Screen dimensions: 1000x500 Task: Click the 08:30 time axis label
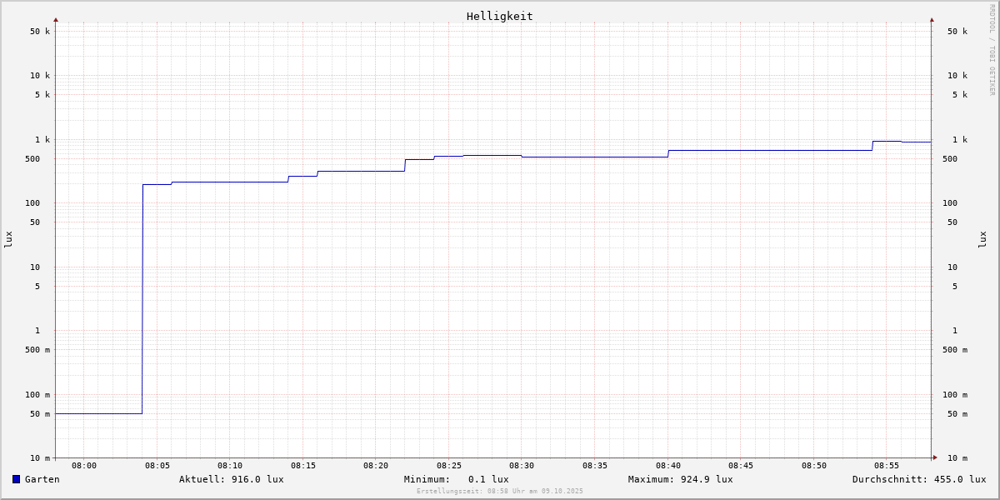click(522, 466)
